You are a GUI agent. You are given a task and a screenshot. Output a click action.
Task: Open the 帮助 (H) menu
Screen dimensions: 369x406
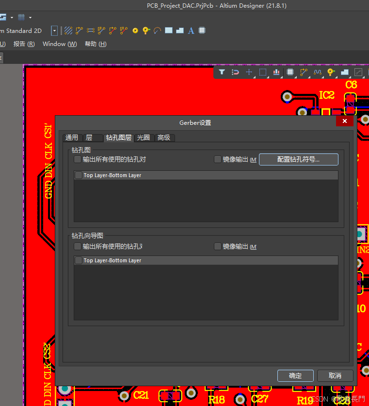[x=96, y=44]
